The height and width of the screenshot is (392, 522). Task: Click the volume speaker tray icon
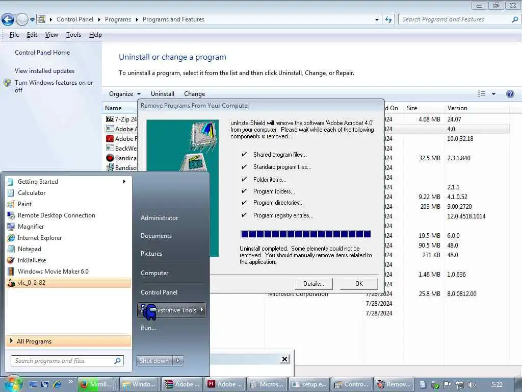472,385
